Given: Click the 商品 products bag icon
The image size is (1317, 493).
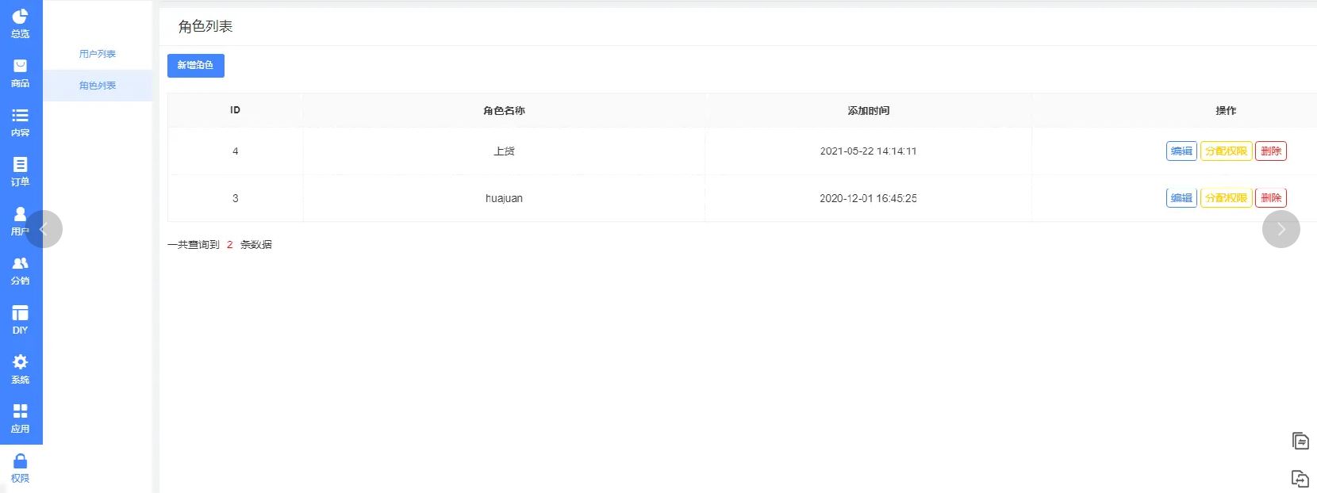Looking at the screenshot, I should coord(20,67).
